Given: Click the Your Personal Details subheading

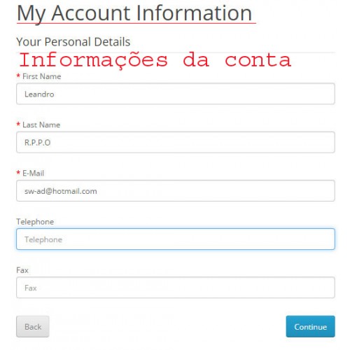Looking at the screenshot, I should click(73, 42).
